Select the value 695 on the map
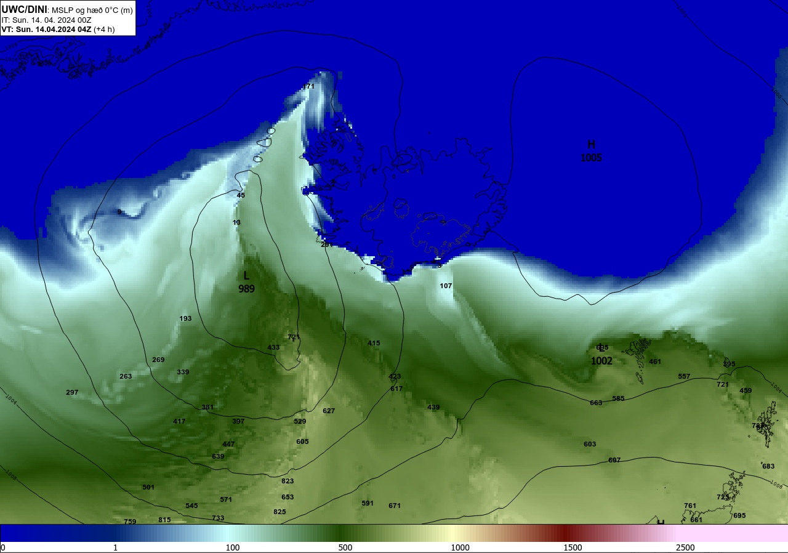The height and width of the screenshot is (553, 788). point(739,515)
